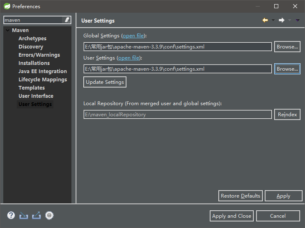Go forward with the white arrow icon
Viewport: 305px width, 228px height.
(x=282, y=20)
